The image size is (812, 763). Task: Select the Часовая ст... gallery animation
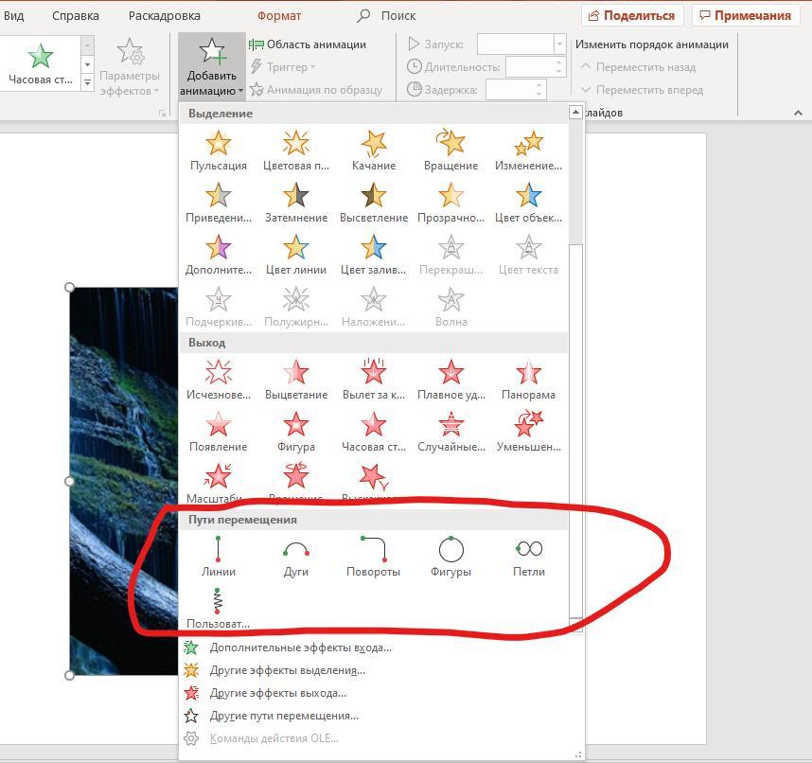click(41, 63)
